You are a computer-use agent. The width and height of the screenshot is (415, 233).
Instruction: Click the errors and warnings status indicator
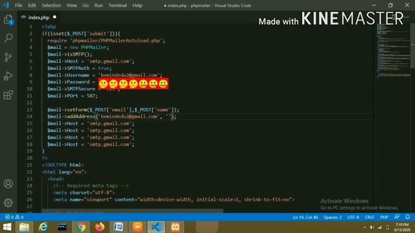click(x=14, y=217)
